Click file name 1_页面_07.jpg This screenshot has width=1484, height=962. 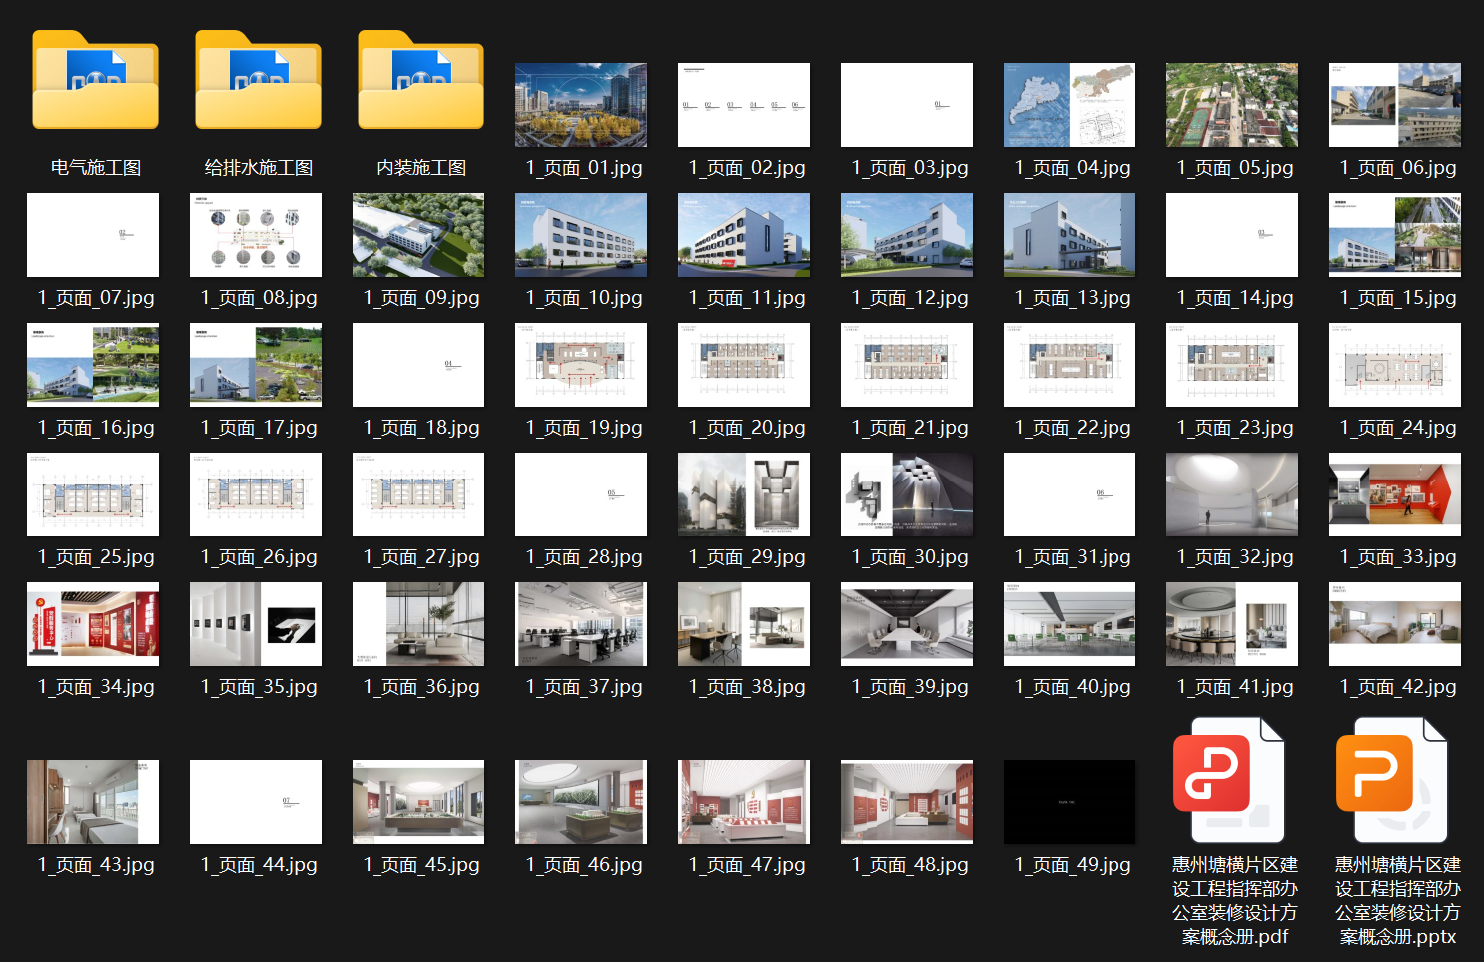[96, 298]
